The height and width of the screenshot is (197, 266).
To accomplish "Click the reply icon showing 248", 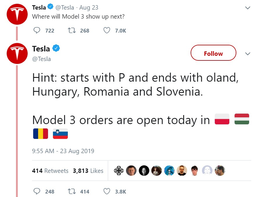I will pyautogui.click(x=37, y=191).
